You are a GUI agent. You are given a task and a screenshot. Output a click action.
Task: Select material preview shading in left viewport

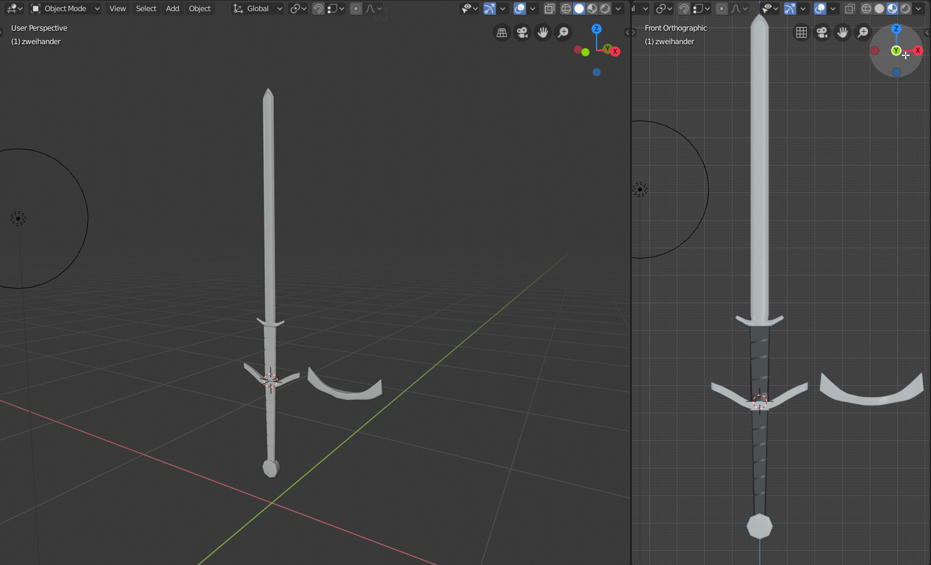[592, 9]
